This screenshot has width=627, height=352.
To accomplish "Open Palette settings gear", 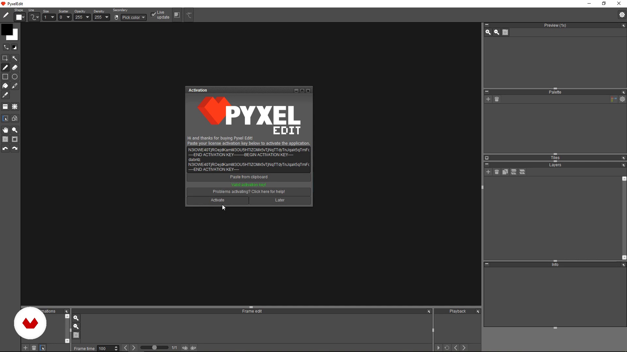I will (622, 99).
